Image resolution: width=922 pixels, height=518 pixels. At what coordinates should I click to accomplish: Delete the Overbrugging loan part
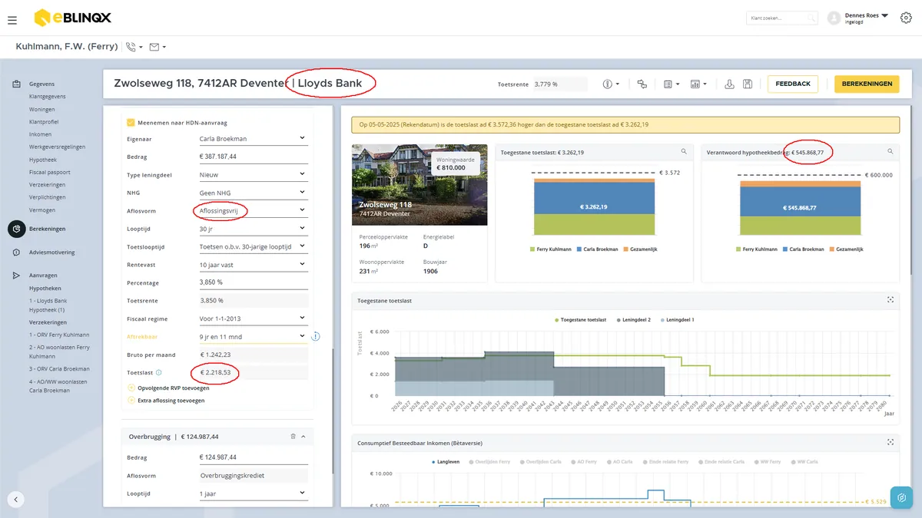coord(293,437)
